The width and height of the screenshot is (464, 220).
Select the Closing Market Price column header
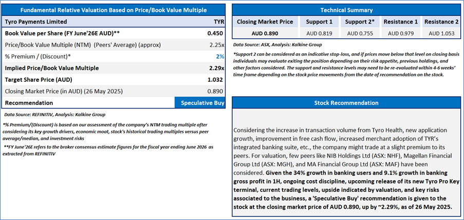click(x=265, y=22)
